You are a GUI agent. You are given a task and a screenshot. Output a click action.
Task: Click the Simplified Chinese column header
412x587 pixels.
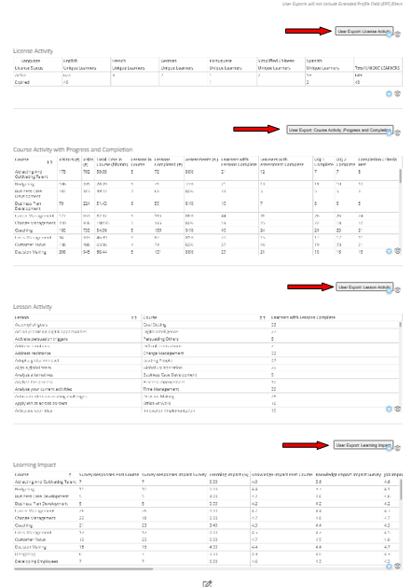tap(276, 61)
